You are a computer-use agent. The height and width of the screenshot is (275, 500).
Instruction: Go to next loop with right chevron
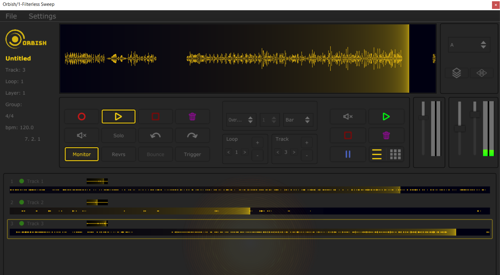point(245,152)
